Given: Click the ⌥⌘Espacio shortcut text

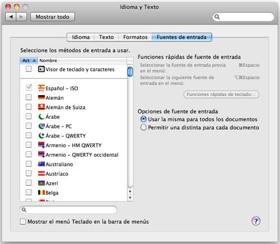Looking at the screenshot, I should [x=247, y=77].
